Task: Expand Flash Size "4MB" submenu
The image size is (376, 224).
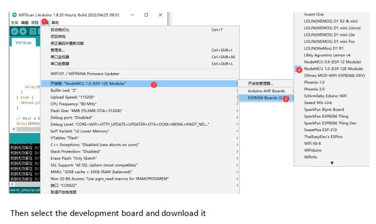Action: click(x=140, y=111)
